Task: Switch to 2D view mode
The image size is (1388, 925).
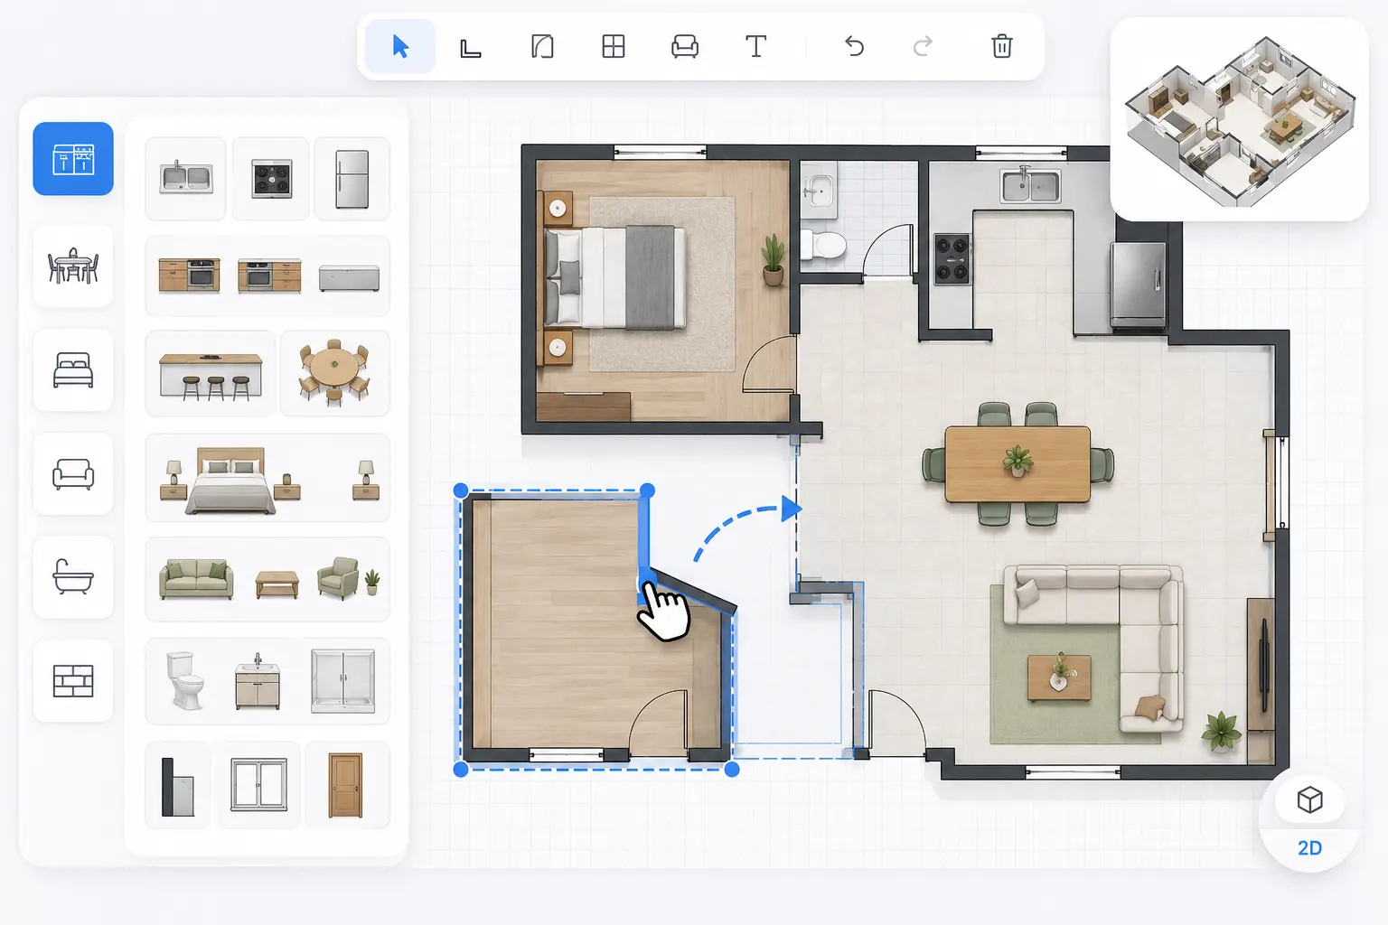Action: (x=1309, y=848)
